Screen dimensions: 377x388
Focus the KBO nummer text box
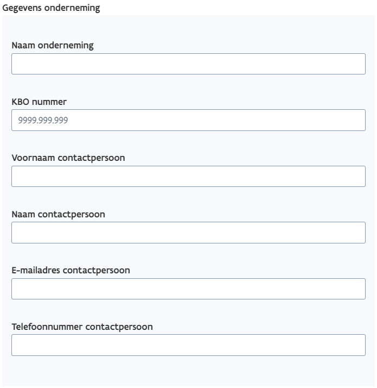188,120
